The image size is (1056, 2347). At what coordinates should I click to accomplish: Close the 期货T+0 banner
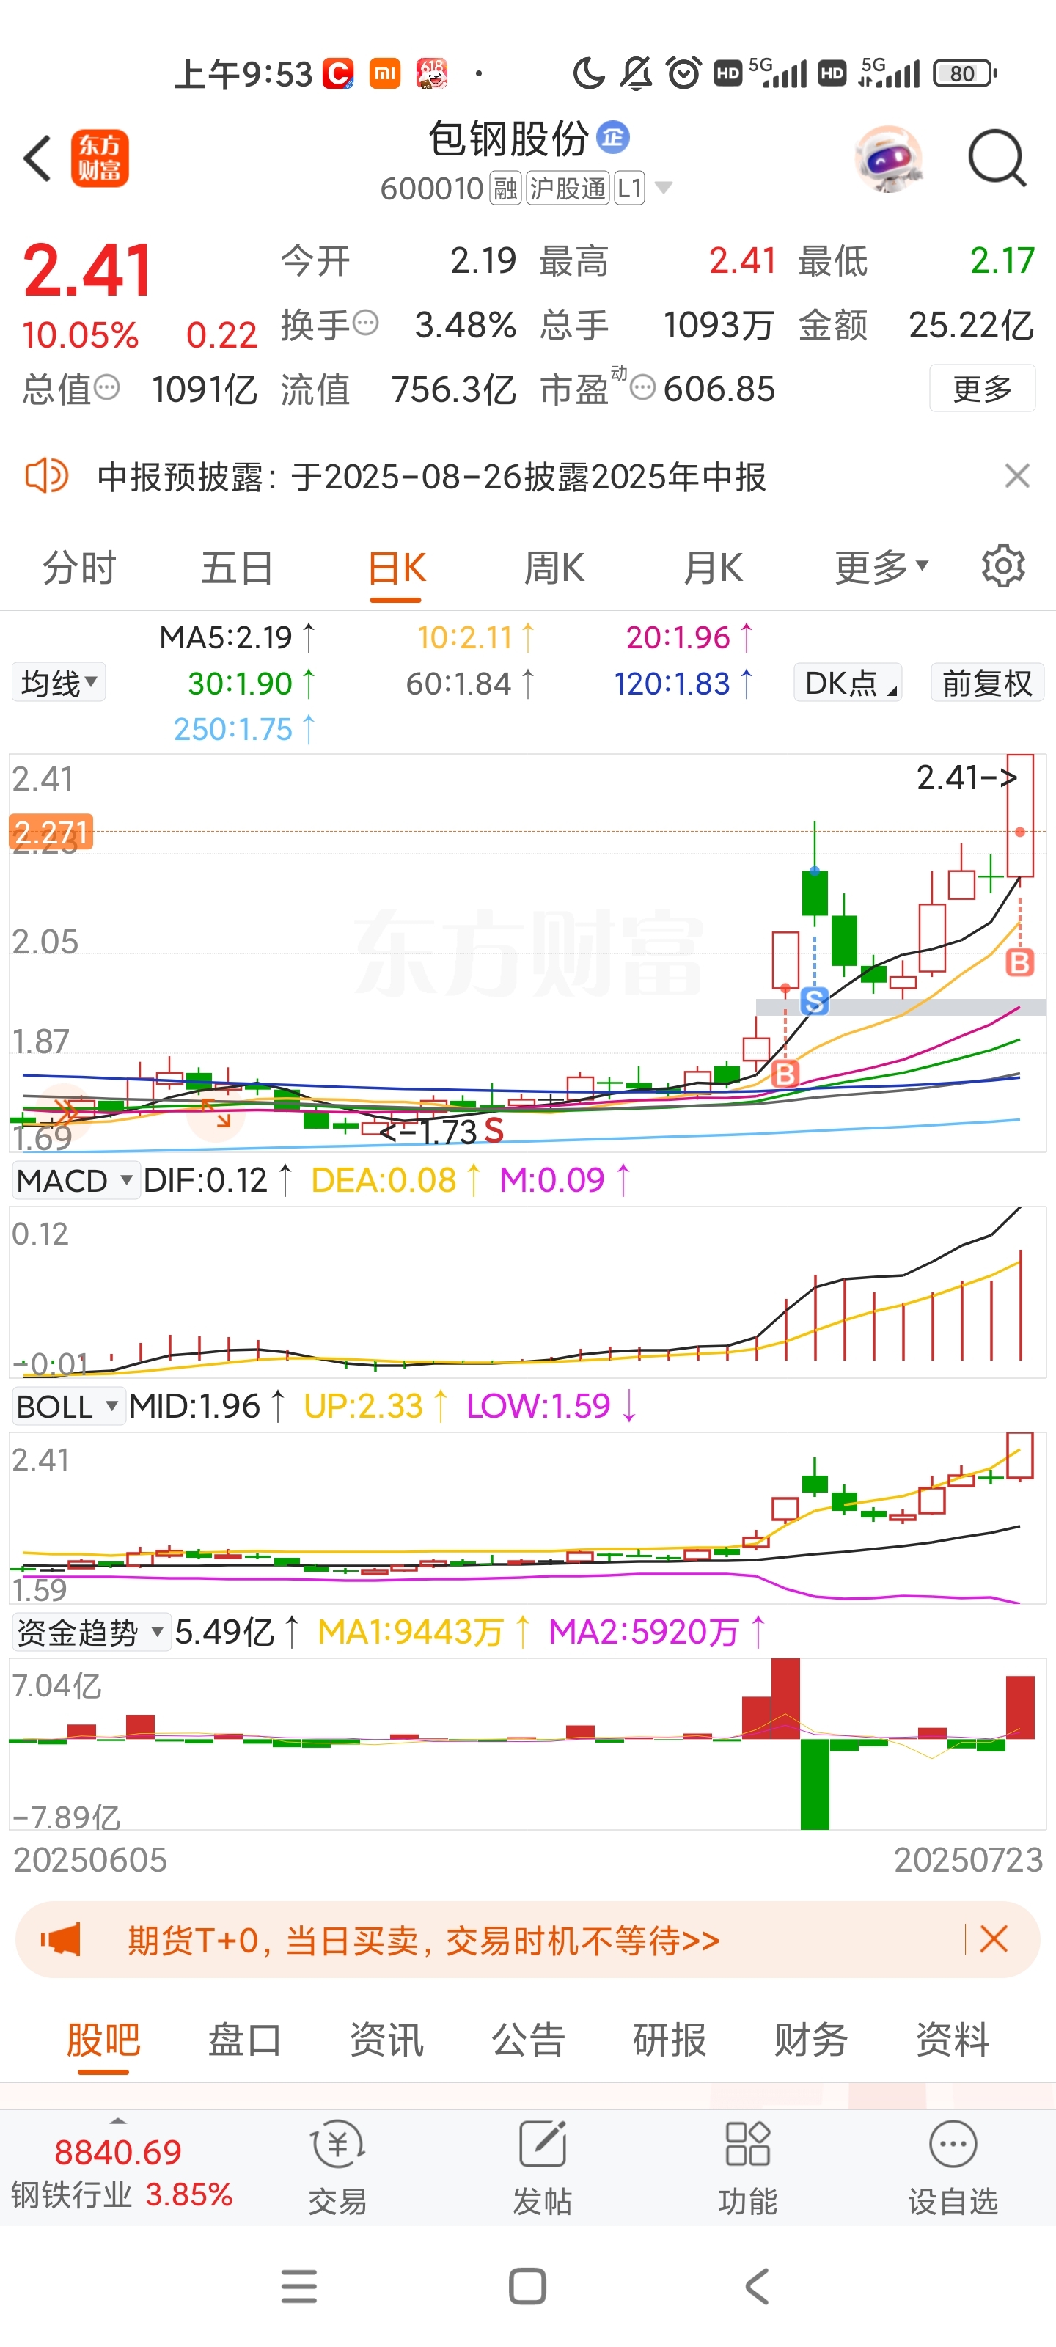pyautogui.click(x=993, y=1938)
